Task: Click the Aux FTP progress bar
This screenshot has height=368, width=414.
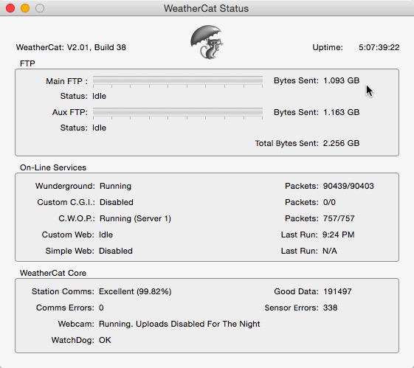Action: (178, 113)
